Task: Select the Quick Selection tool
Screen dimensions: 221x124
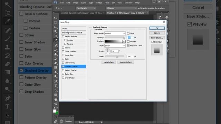Action: tap(56, 31)
